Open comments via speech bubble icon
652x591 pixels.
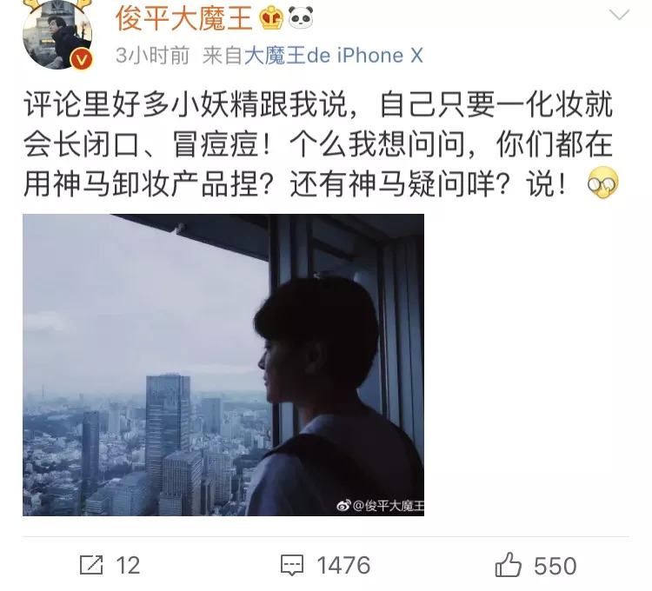[292, 566]
